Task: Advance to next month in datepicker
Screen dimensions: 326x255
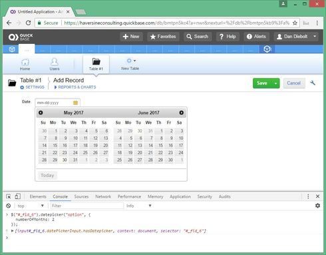Action: tap(181, 113)
